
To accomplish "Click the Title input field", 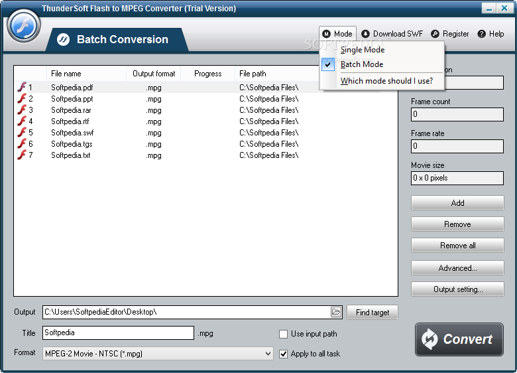I will click(118, 333).
